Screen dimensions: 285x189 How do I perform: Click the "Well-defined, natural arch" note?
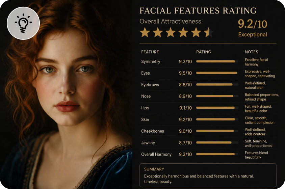[255, 85]
